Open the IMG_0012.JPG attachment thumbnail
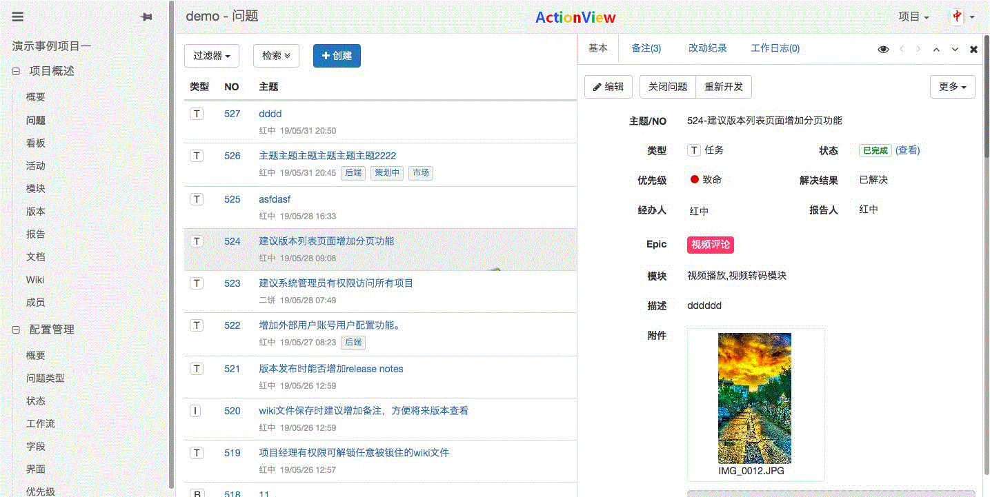Image resolution: width=990 pixels, height=497 pixels. coord(754,398)
